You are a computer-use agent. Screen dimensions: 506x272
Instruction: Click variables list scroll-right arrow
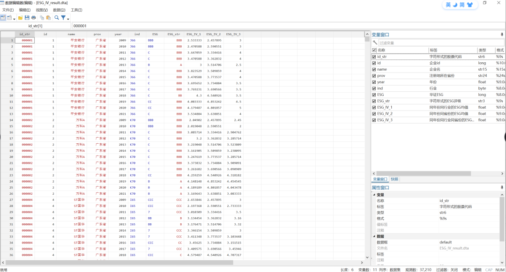point(502,173)
